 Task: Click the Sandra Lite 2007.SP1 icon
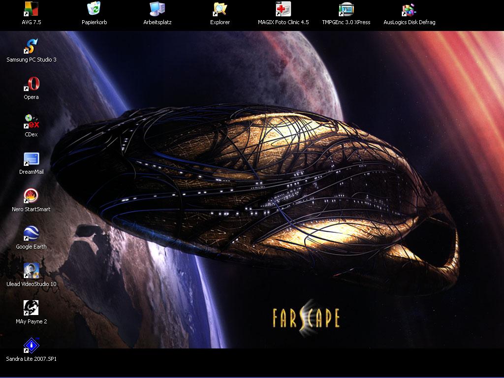point(31,346)
